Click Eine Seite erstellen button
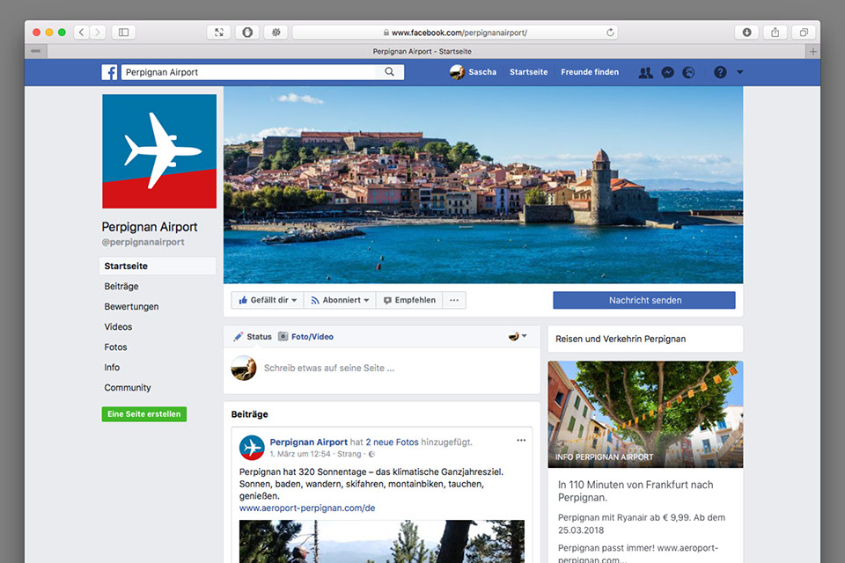 [x=144, y=414]
